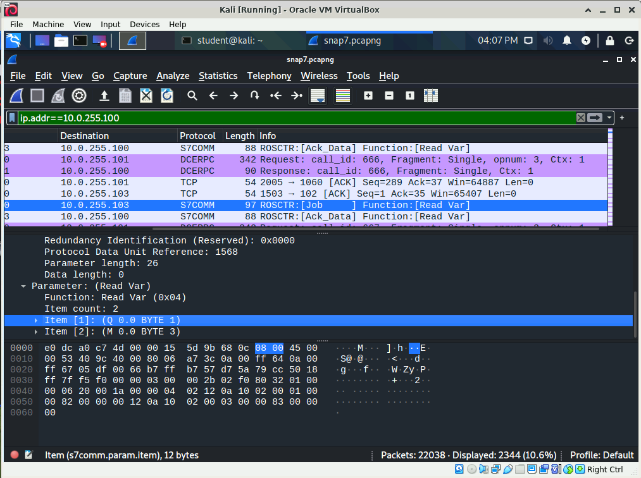Screen dimensions: 641x478
Task: Open file manager from Kali panel
Action: point(61,40)
